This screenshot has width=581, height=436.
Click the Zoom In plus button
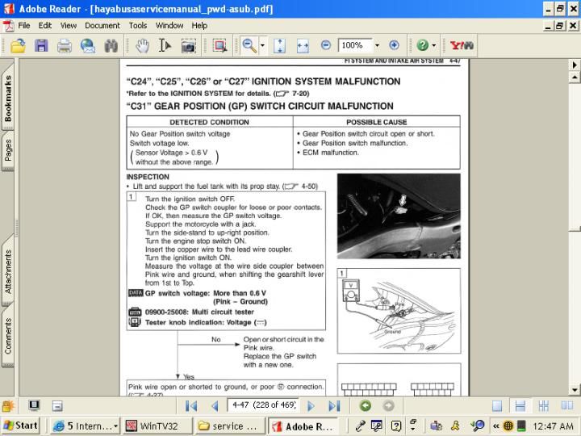[x=394, y=45]
